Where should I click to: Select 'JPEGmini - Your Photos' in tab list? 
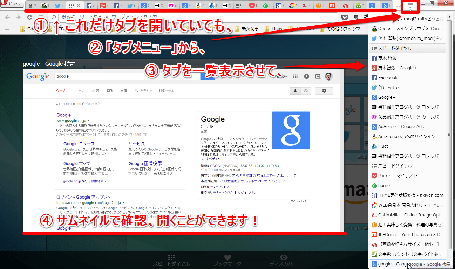(x=408, y=235)
